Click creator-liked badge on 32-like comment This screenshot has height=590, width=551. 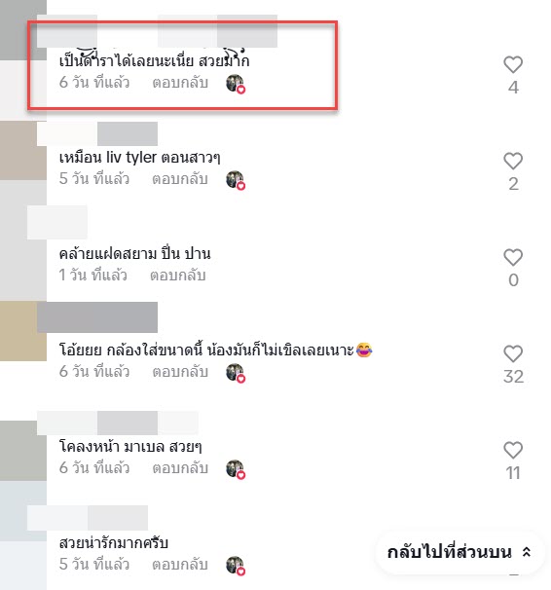236,373
